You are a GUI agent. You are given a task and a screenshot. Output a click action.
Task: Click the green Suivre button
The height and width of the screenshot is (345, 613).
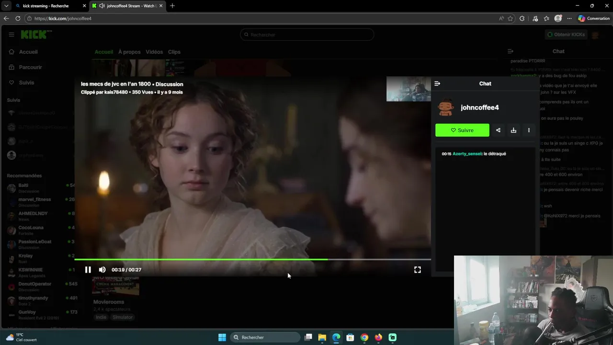coord(462,130)
